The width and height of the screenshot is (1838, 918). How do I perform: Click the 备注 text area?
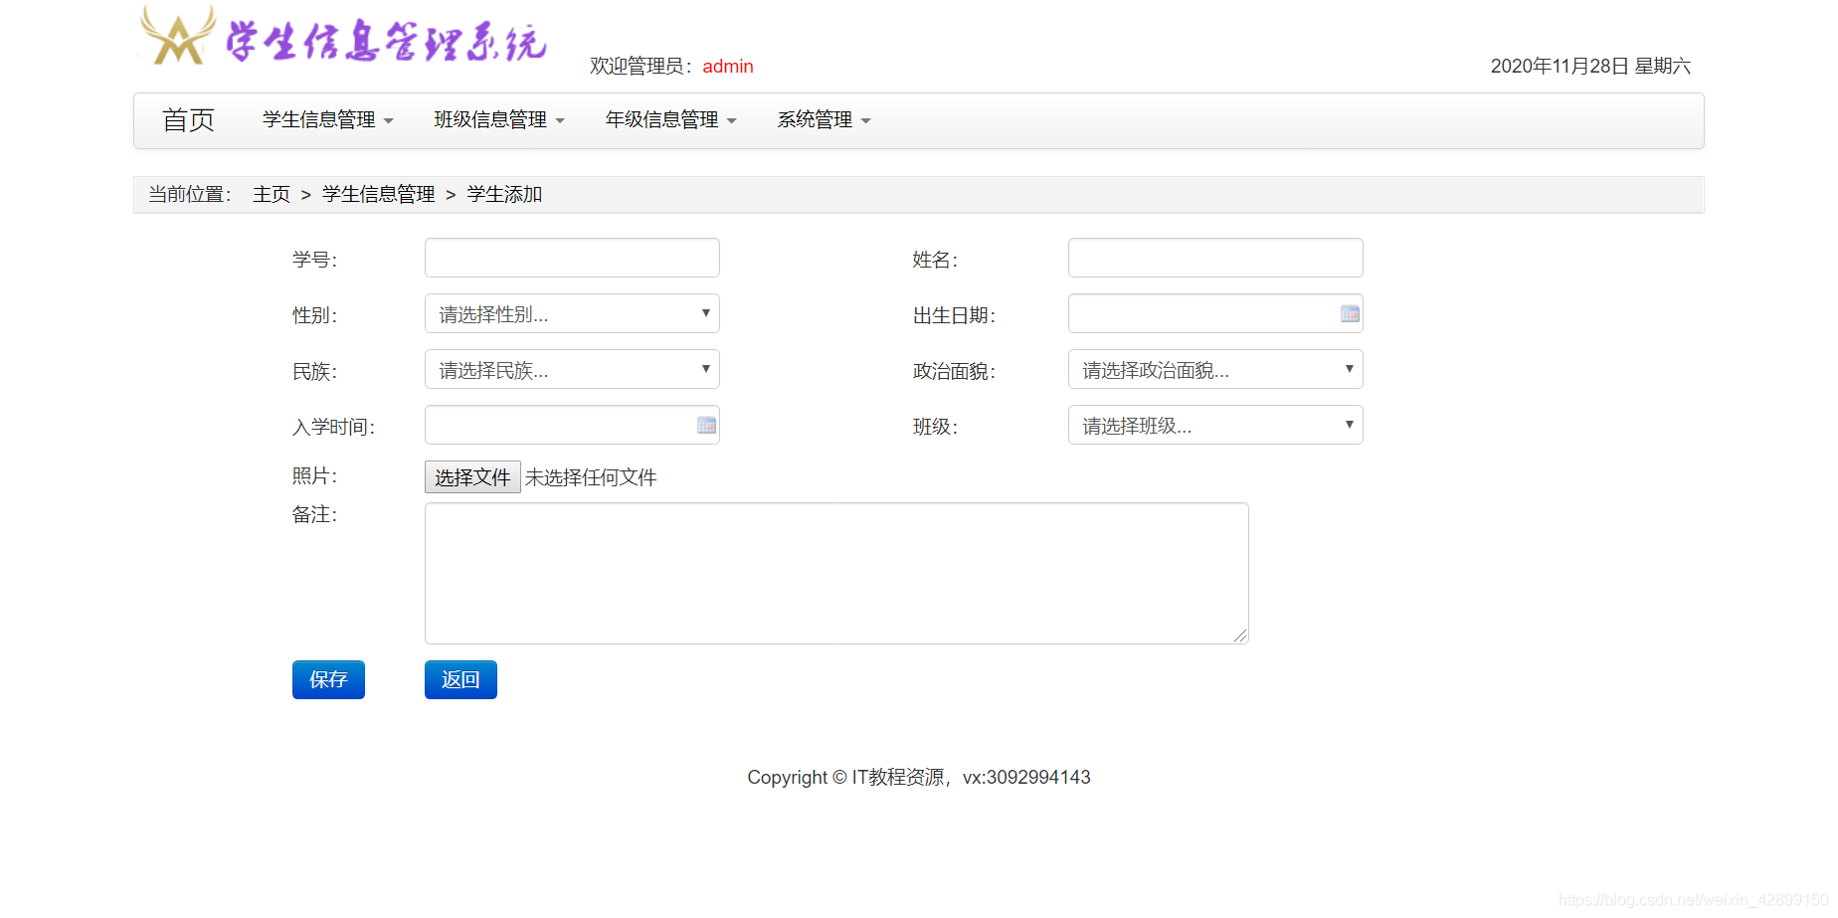click(x=836, y=573)
